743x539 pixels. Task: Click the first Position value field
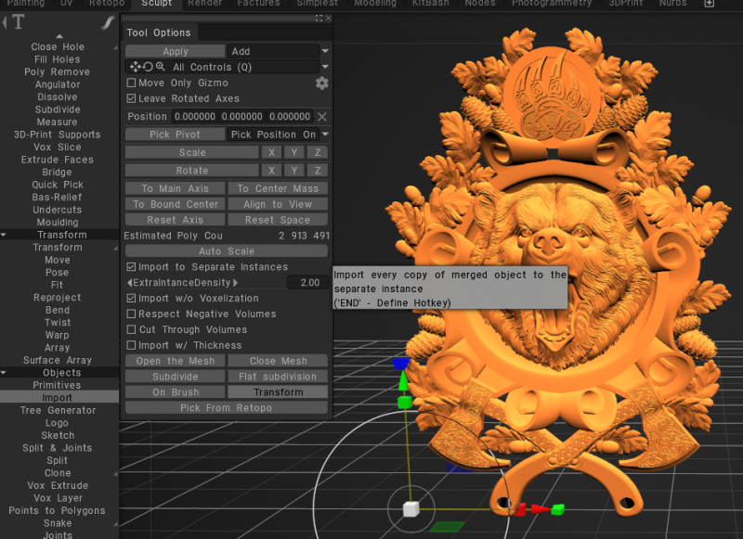pyautogui.click(x=195, y=116)
